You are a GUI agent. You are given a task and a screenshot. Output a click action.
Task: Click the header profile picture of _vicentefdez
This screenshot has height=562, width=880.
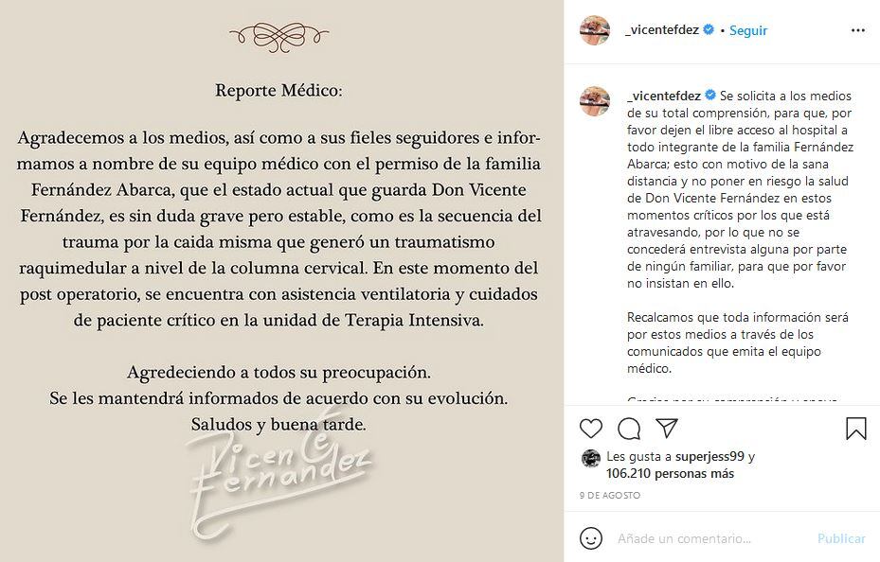pyautogui.click(x=594, y=30)
